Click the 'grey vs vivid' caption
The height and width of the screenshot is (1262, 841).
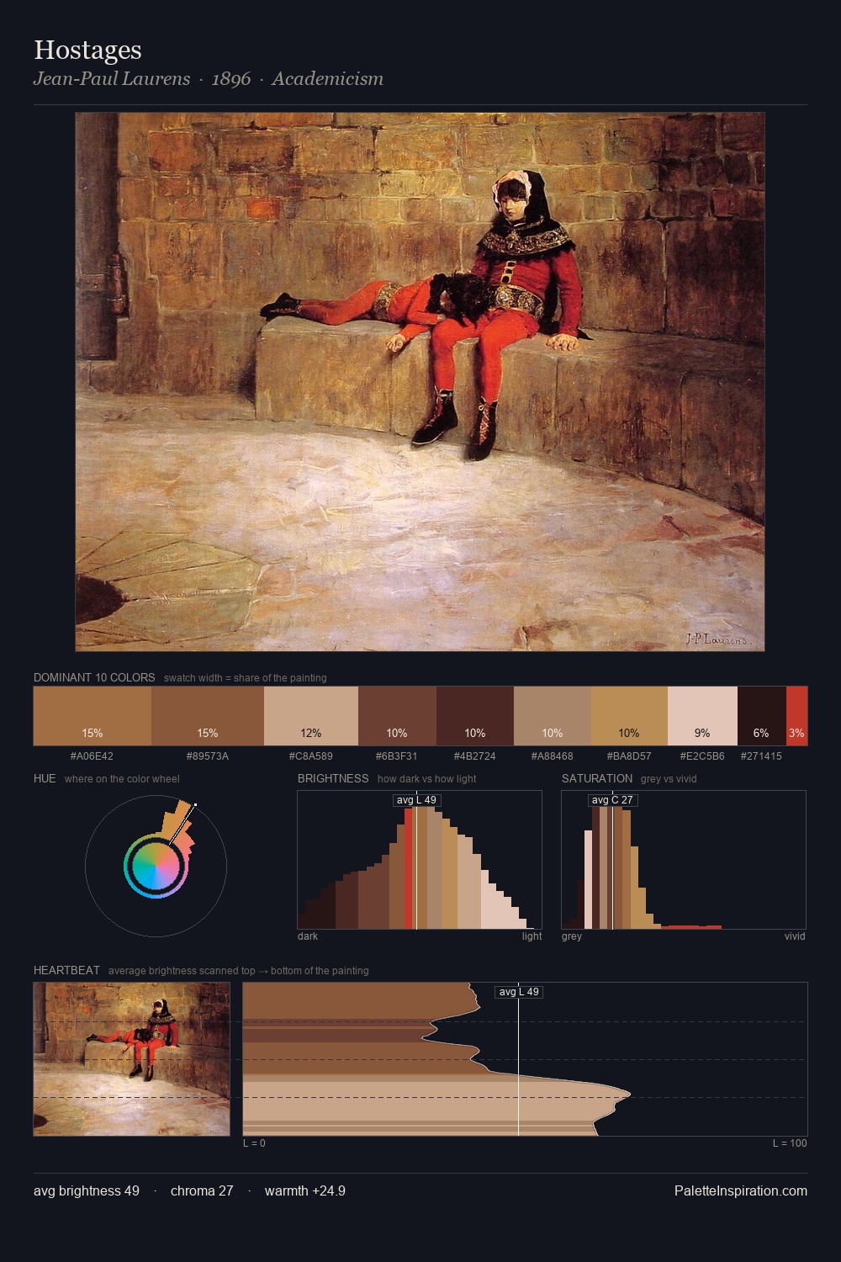coord(669,779)
